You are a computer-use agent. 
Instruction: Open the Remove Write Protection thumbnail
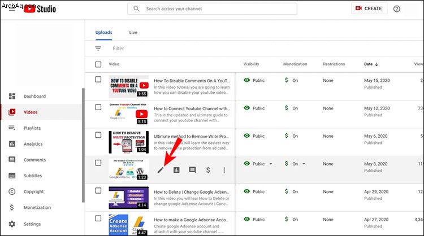(x=129, y=142)
